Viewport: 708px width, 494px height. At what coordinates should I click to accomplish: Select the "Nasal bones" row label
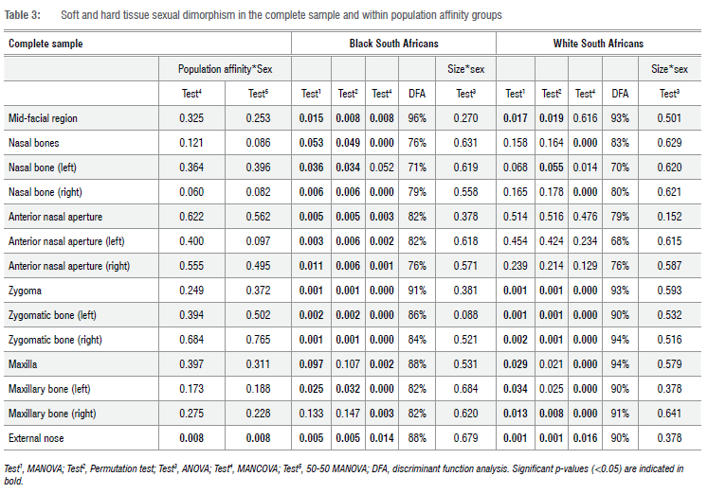click(34, 143)
